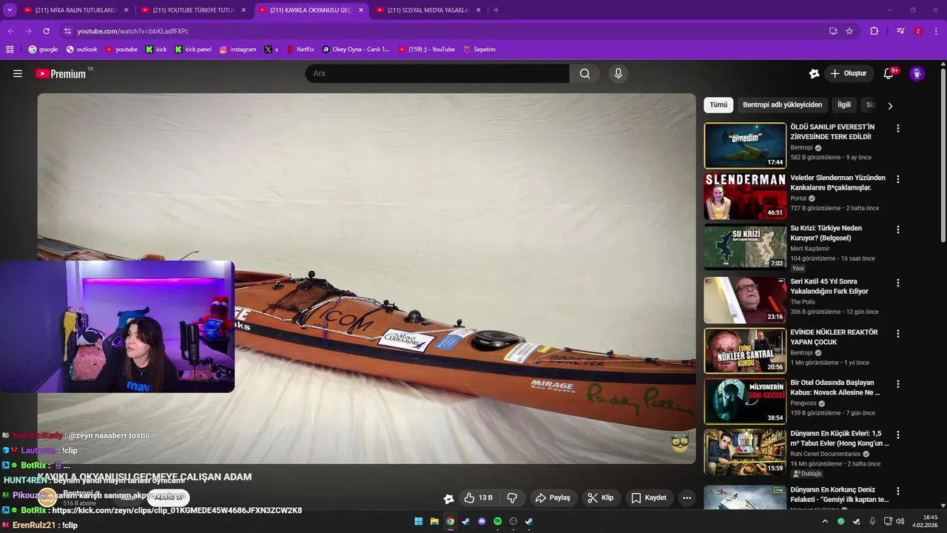
Task: Click the sparkle icon beside the like button
Action: point(448,498)
